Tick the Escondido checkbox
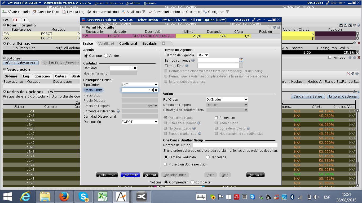This screenshot has height=203, width=362. [x=216, y=118]
